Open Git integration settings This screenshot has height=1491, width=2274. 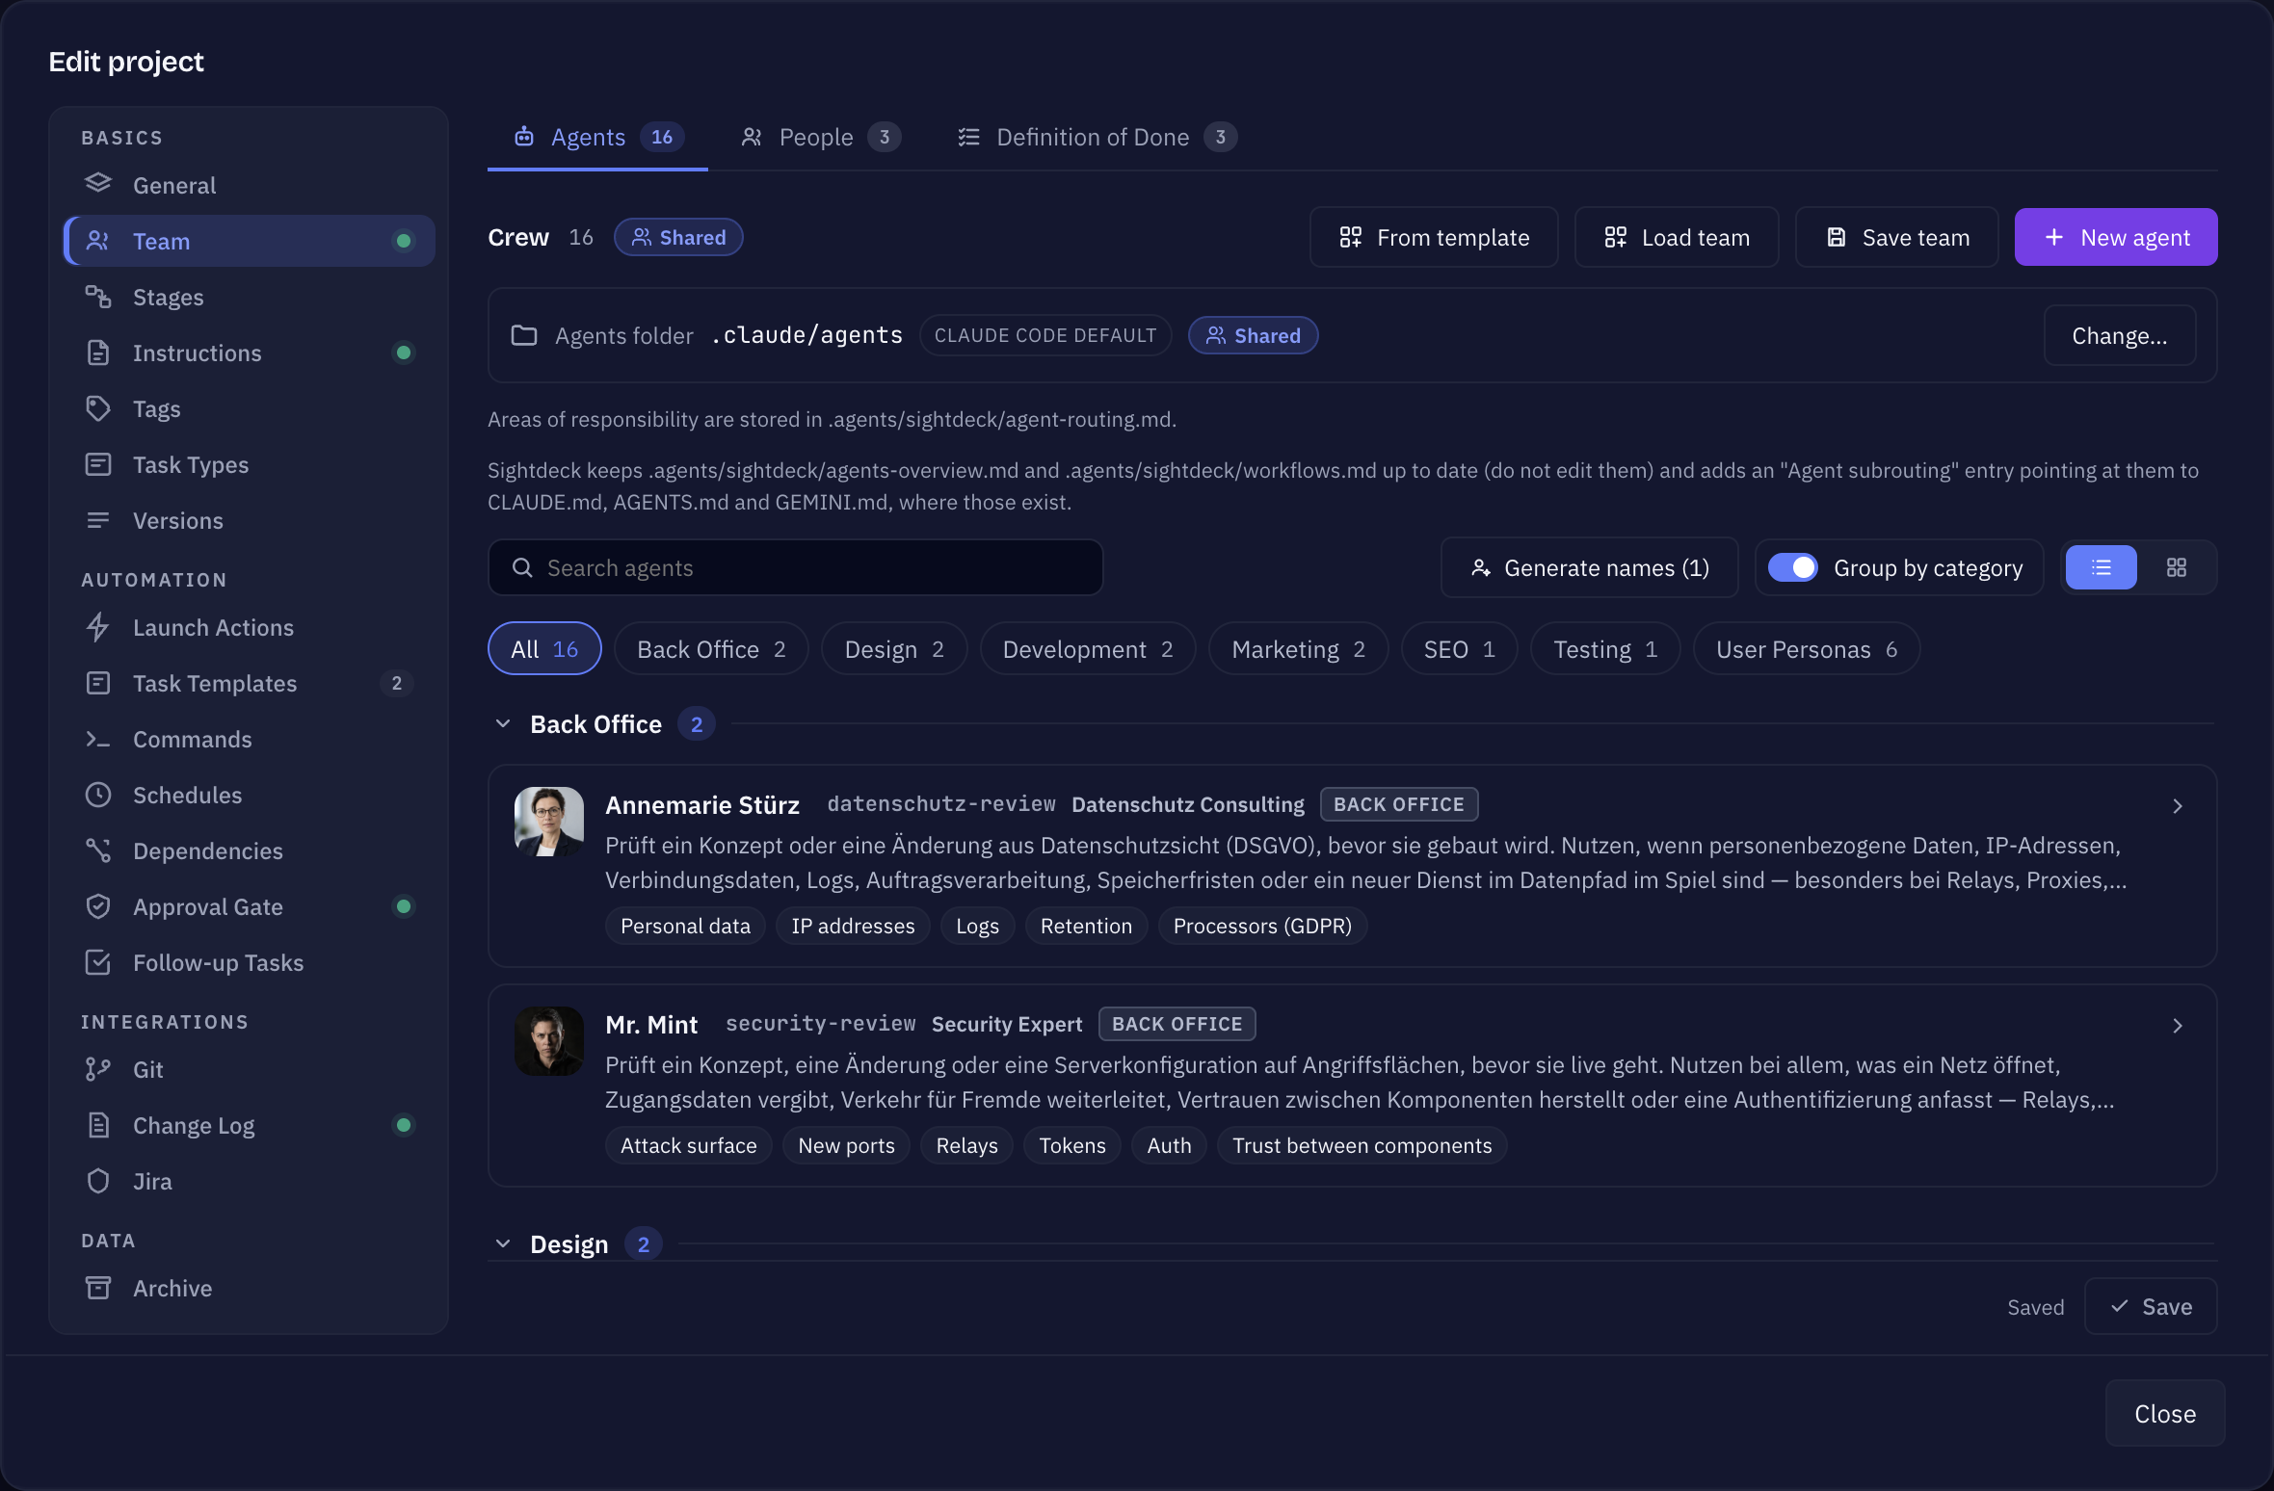coord(249,1069)
